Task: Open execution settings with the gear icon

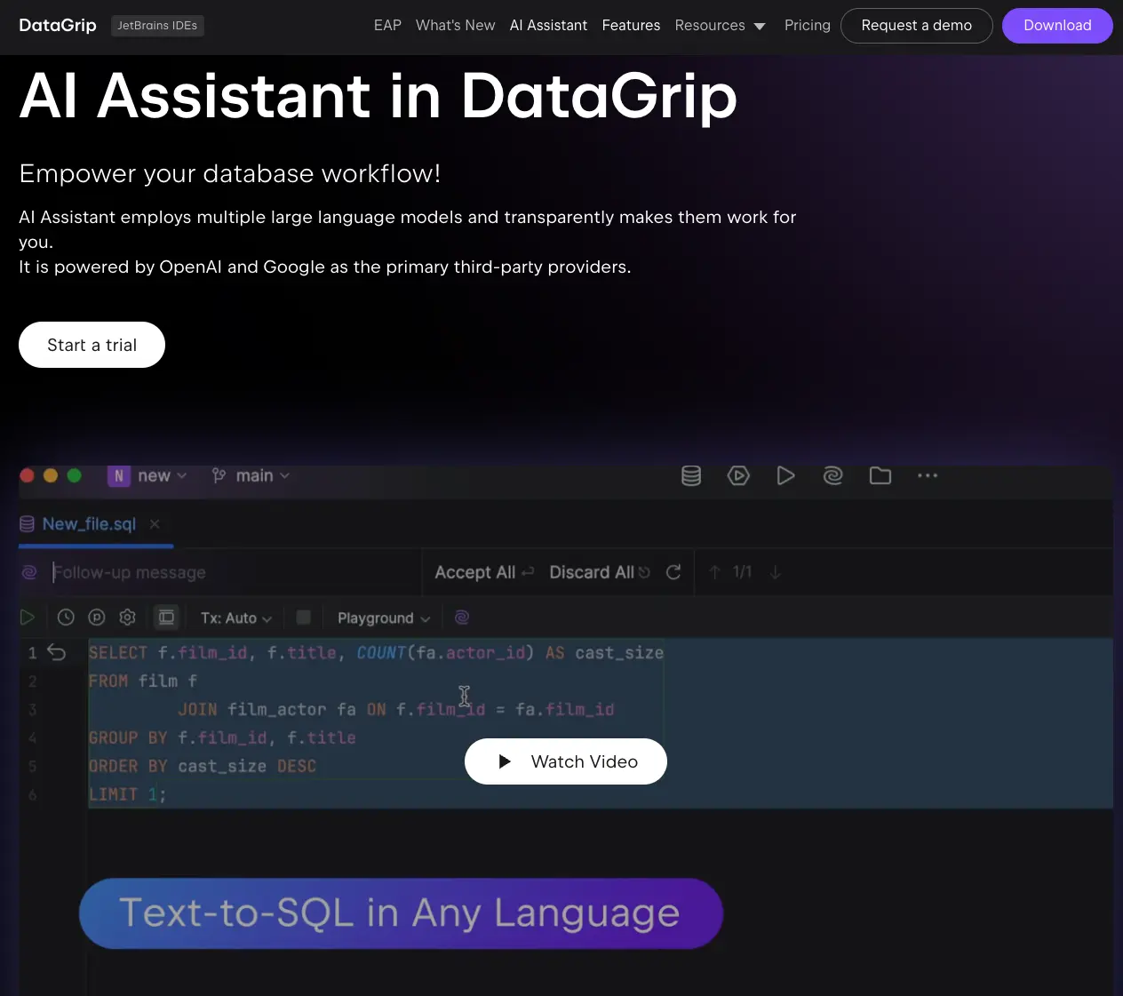Action: [127, 617]
